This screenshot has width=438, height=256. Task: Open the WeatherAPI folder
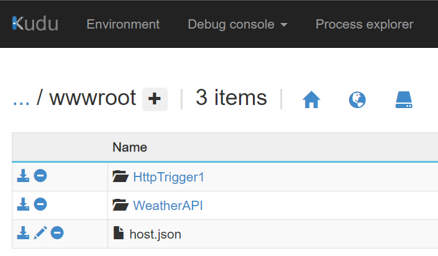(168, 206)
